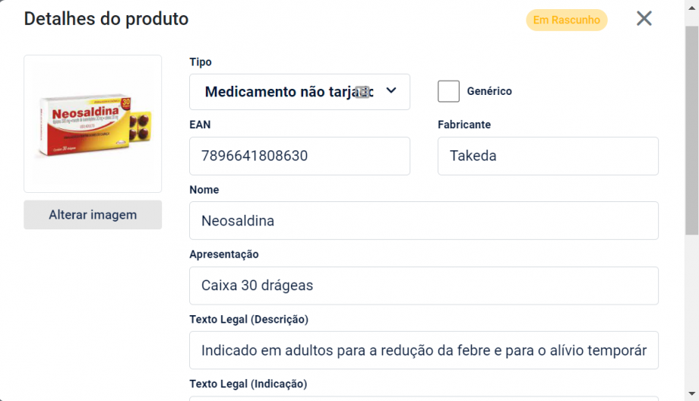The height and width of the screenshot is (401, 699).
Task: Click the Em Rascunho status badge
Action: (566, 20)
